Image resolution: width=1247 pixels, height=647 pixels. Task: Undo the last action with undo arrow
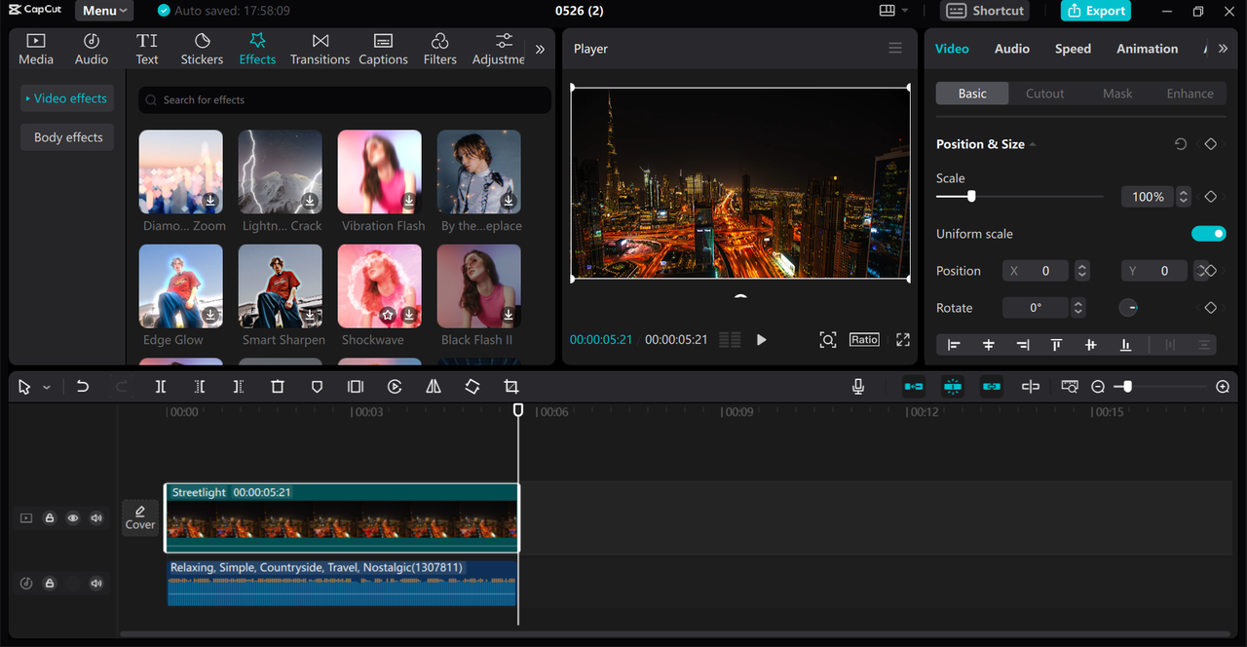coord(83,387)
